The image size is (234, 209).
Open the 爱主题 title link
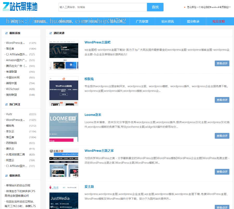(x=89, y=187)
